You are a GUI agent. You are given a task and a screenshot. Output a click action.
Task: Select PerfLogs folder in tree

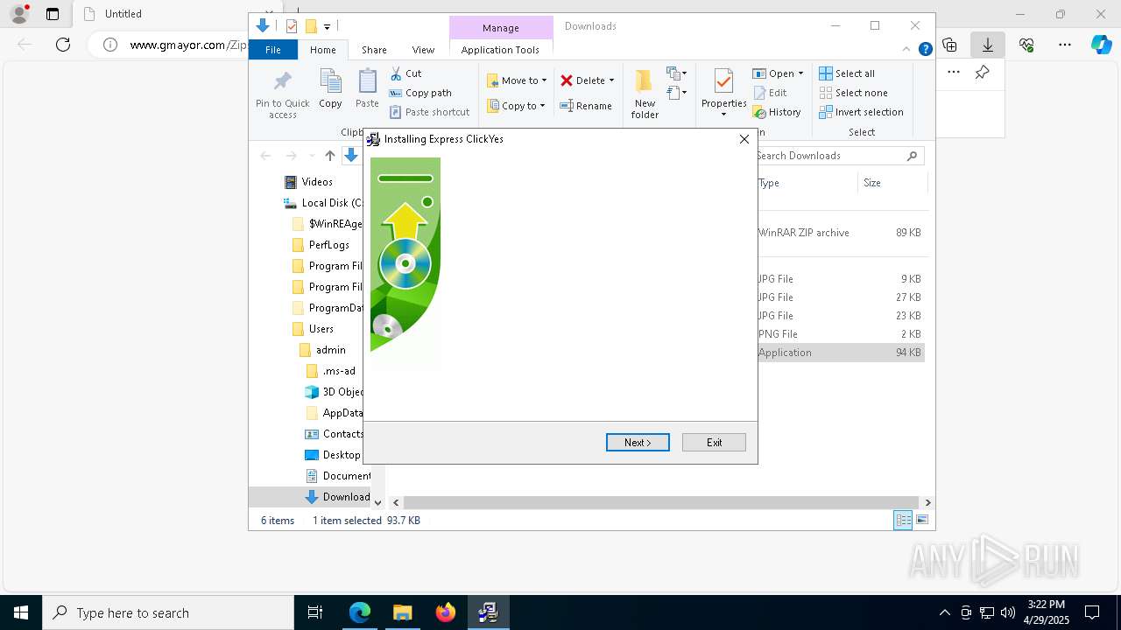[321, 245]
